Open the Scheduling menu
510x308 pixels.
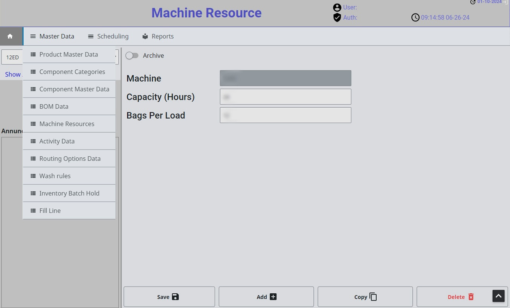[108, 37]
